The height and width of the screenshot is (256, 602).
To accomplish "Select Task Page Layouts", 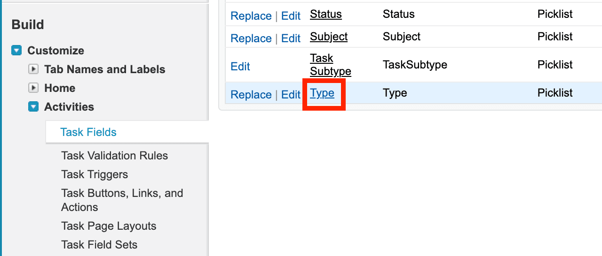I will 109,226.
